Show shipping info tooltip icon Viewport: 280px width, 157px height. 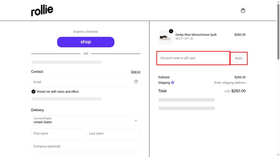click(x=172, y=83)
